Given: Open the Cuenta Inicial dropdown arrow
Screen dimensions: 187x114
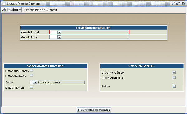Looking at the screenshot, I should coord(59,32).
